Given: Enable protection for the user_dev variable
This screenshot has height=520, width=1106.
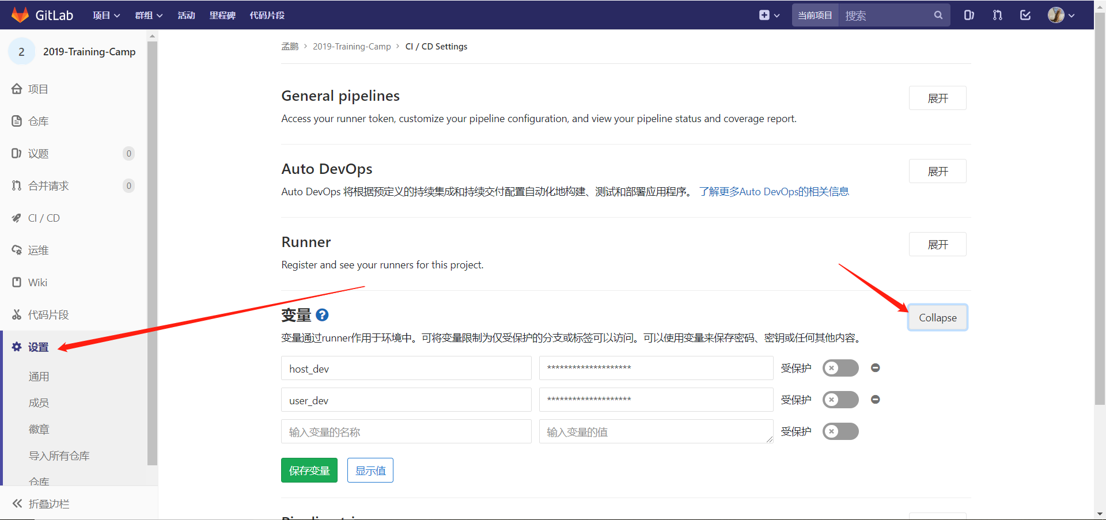Looking at the screenshot, I should 840,400.
